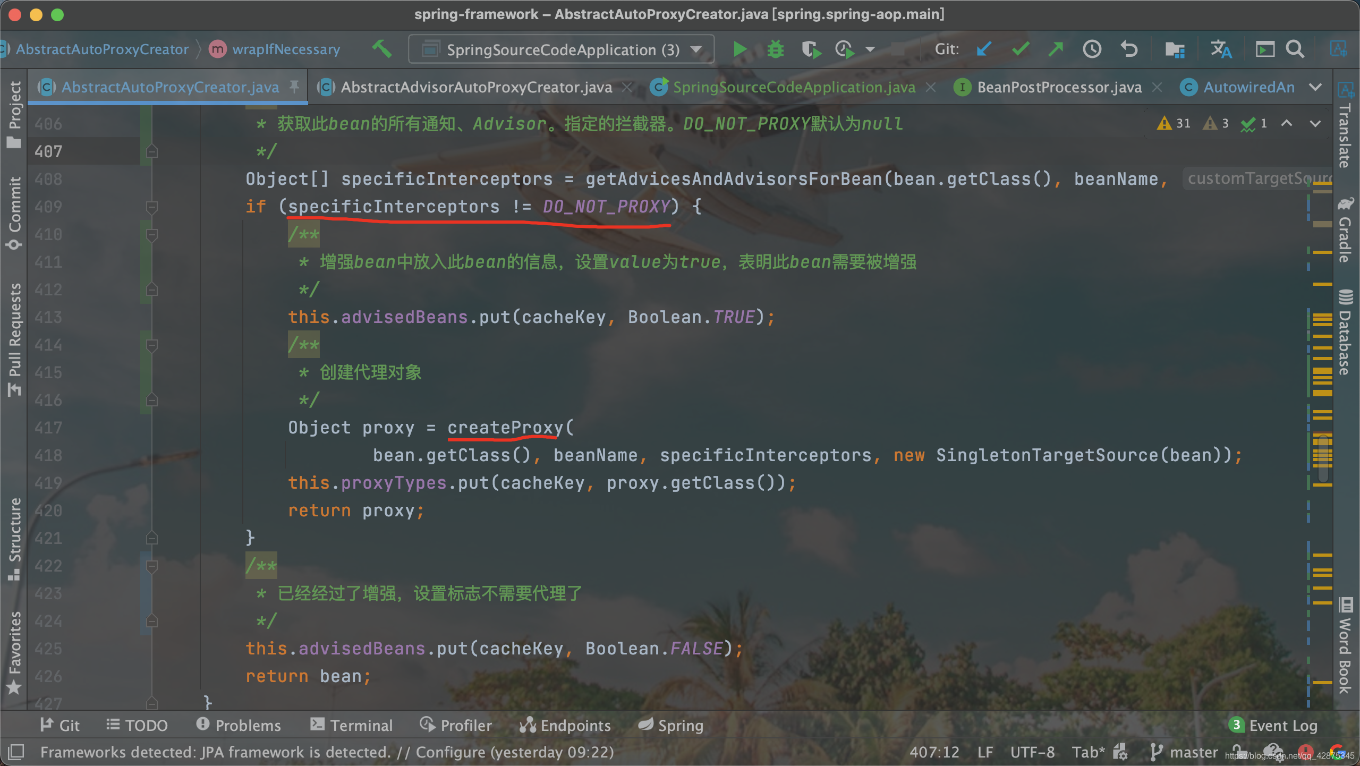The width and height of the screenshot is (1360, 766).
Task: Toggle tool window quick-access button in status bar
Action: (16, 752)
